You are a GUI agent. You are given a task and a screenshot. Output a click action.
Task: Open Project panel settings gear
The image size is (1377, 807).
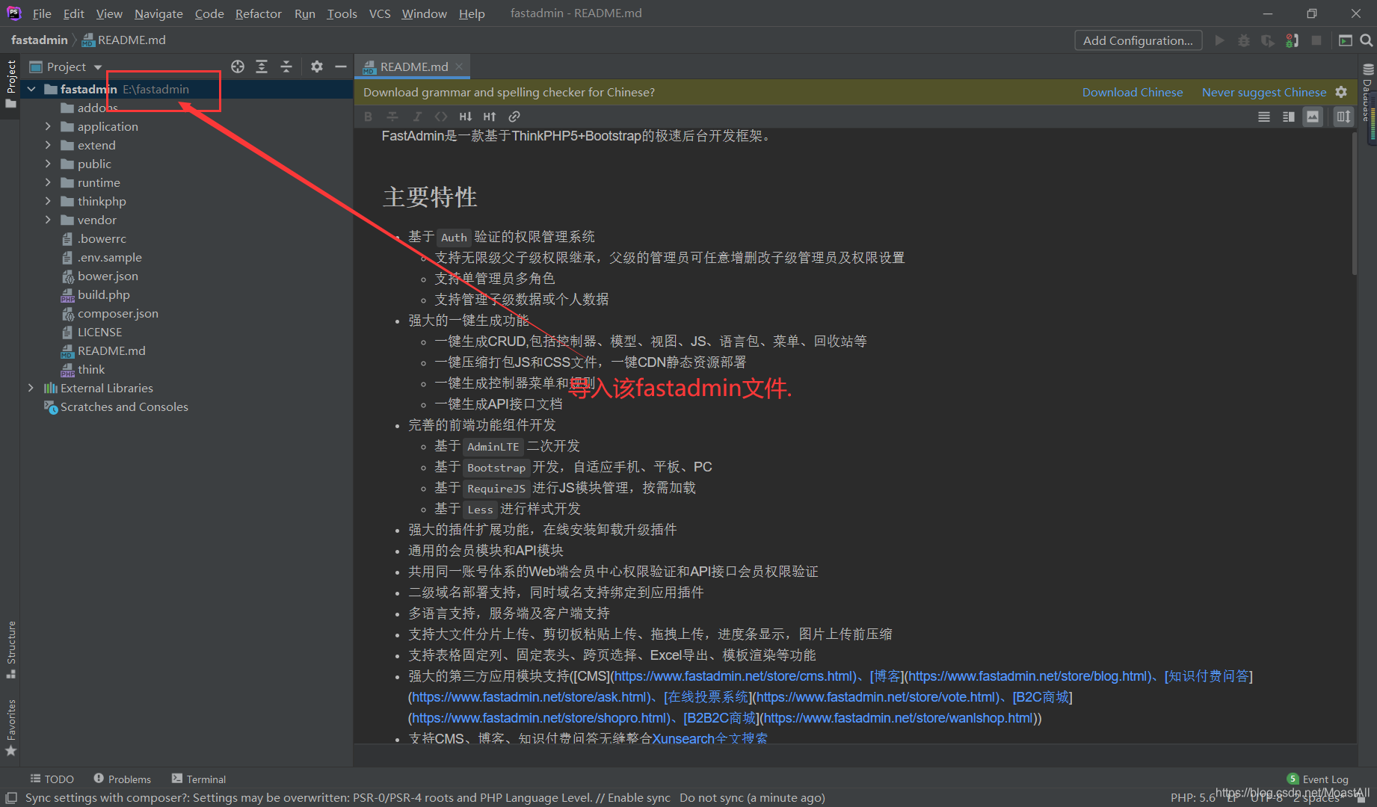(x=317, y=67)
